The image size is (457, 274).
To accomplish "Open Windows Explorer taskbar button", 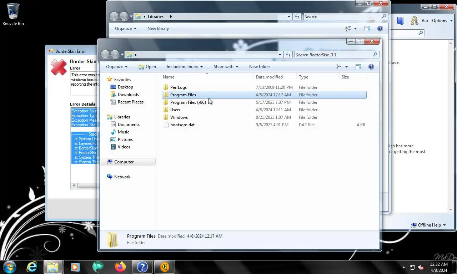I will tap(53, 267).
